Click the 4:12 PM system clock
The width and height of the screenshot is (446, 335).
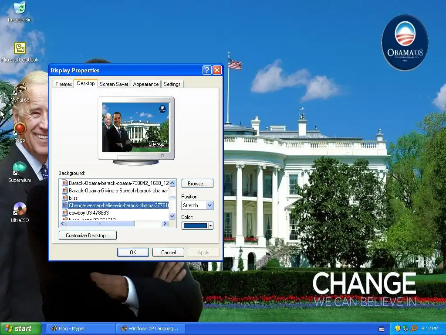[x=430, y=328]
